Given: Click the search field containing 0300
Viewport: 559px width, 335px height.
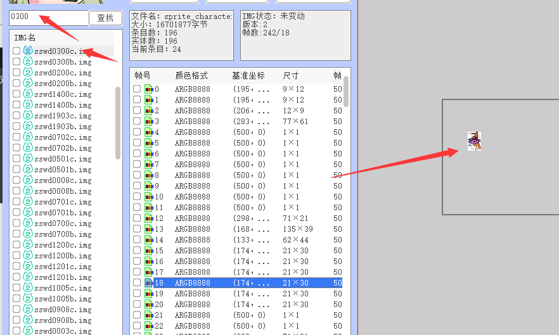Looking at the screenshot, I should (x=48, y=18).
